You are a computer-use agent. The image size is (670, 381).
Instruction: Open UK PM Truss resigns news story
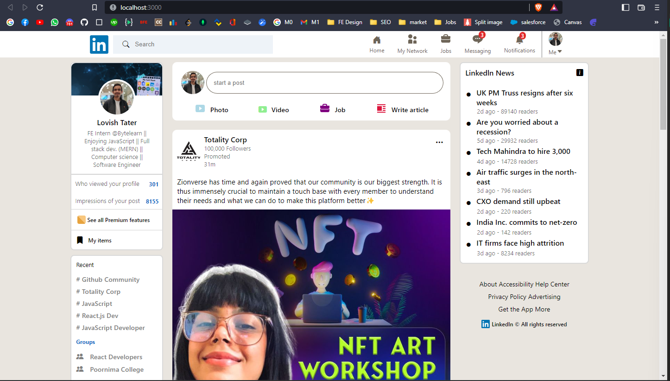(x=525, y=98)
